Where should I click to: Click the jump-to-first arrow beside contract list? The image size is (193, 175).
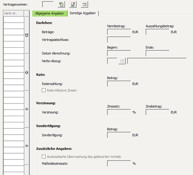(x=27, y=35)
